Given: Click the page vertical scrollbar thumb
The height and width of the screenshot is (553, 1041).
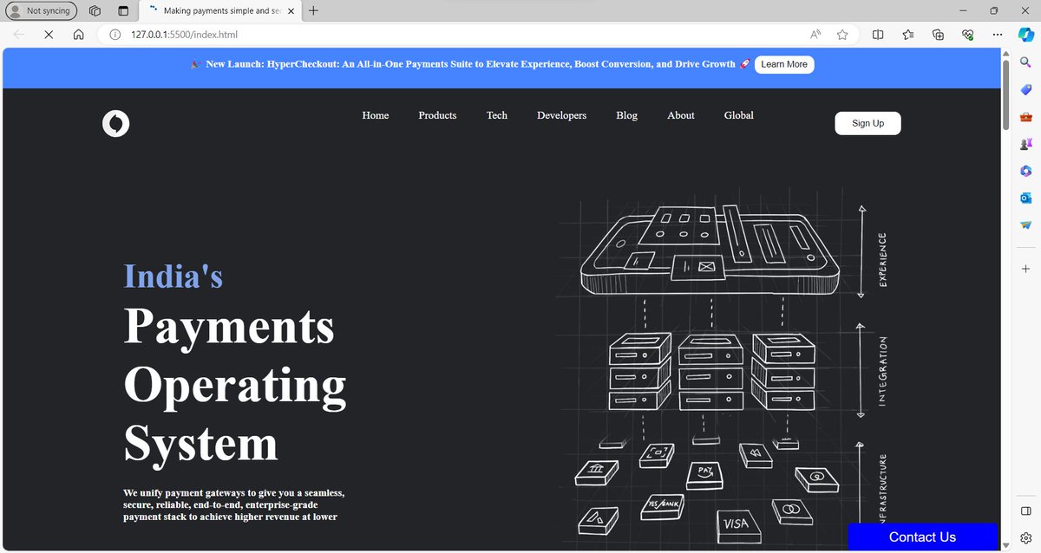Looking at the screenshot, I should point(1005,94).
